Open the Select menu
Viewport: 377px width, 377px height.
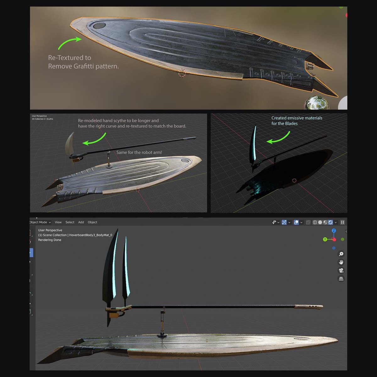coord(70,222)
